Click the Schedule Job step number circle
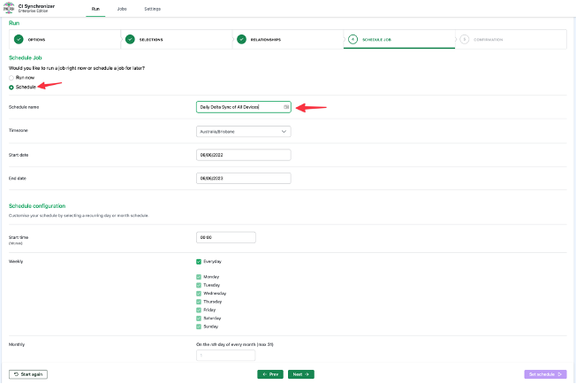 [x=352, y=39]
